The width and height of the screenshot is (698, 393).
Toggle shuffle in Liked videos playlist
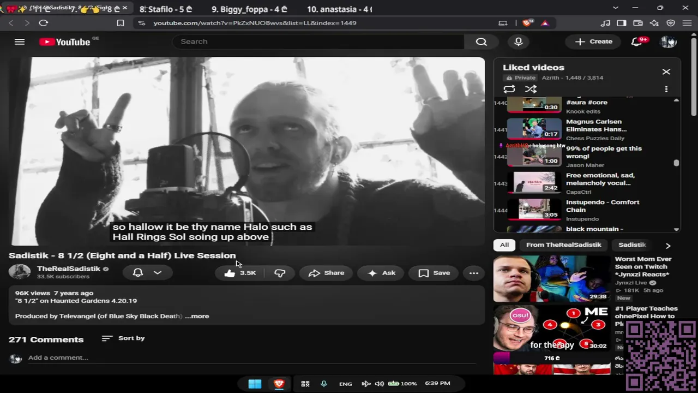(531, 89)
